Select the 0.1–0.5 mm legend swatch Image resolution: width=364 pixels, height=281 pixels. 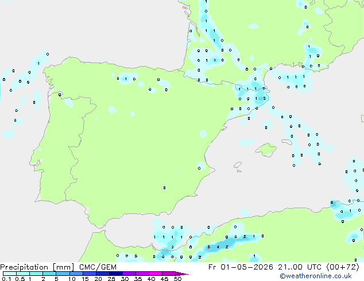tap(10, 274)
